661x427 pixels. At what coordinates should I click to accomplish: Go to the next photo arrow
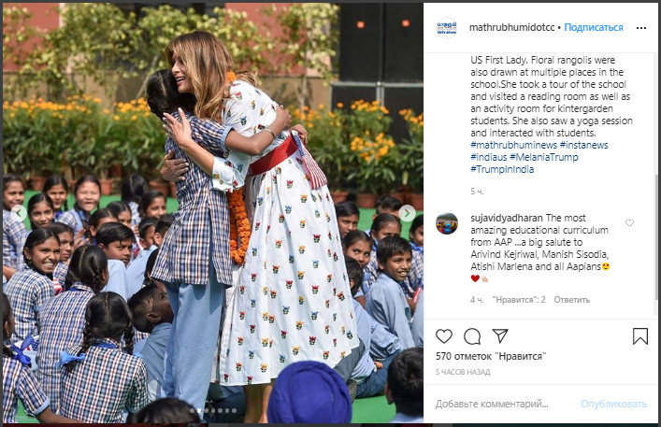coord(407,213)
